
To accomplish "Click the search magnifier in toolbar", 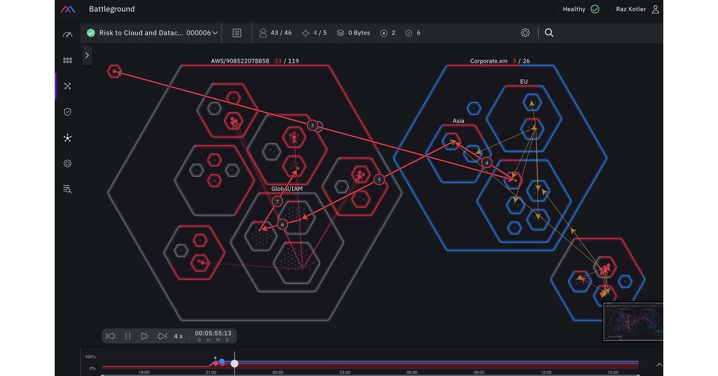I will pos(549,33).
